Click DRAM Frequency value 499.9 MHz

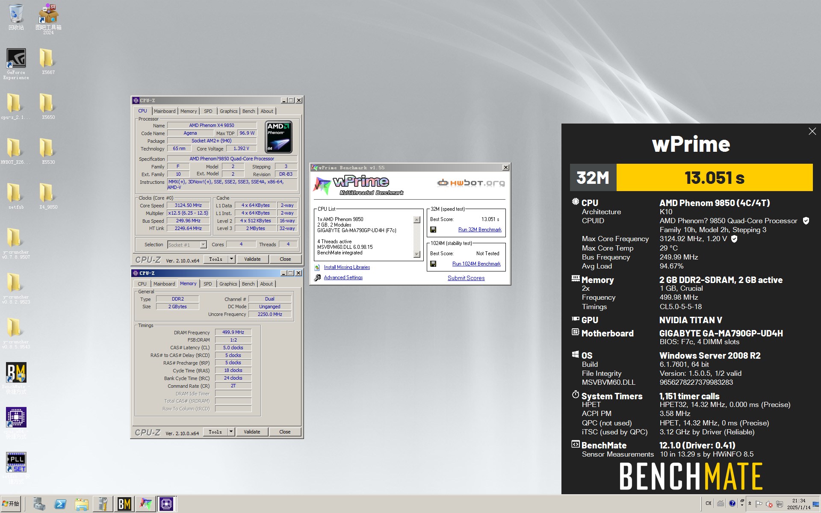(x=233, y=332)
